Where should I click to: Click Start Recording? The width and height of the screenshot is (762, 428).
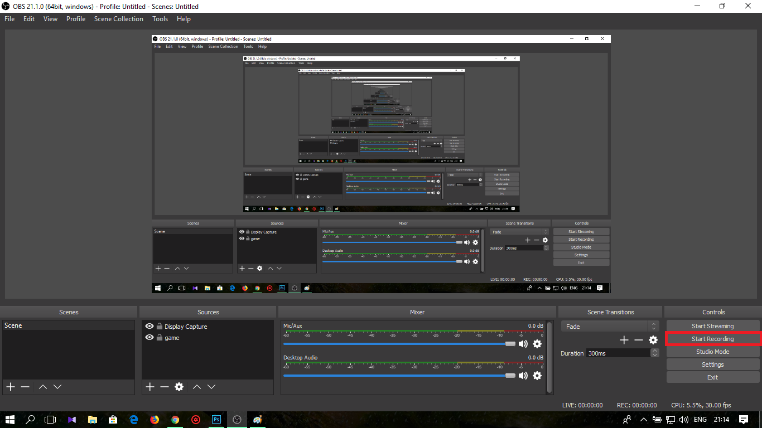coord(713,339)
